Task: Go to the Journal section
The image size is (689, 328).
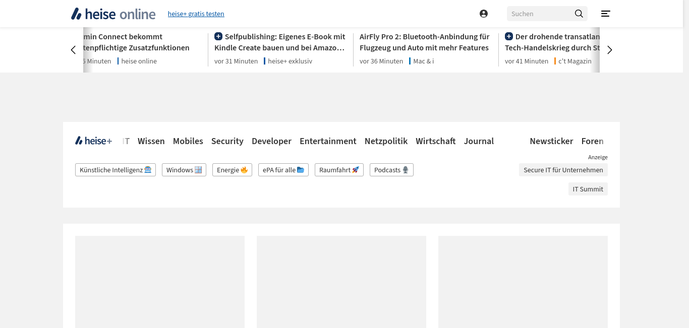Action: [479, 141]
